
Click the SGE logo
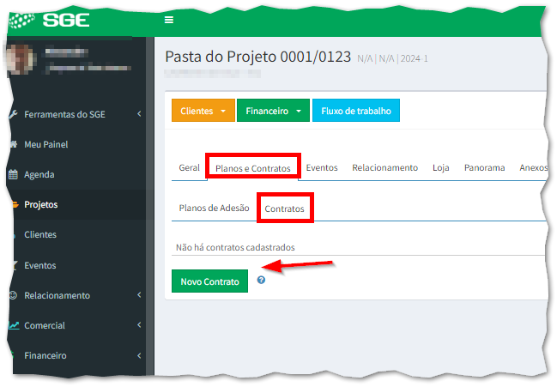click(x=50, y=20)
